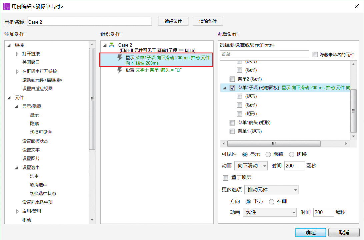Enable 隐藏未命名的元件 checkbox
This screenshot has width=364, height=240.
(x=315, y=54)
